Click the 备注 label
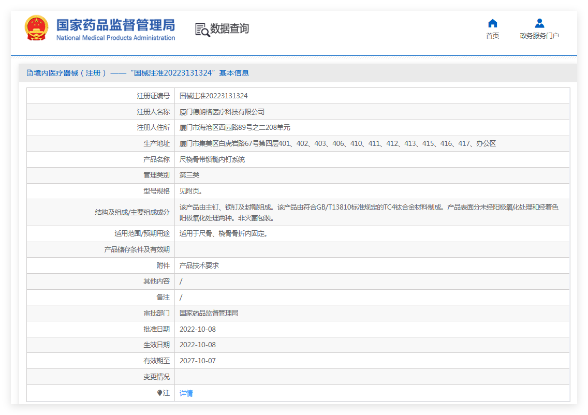This screenshot has height=415, width=588. click(x=163, y=298)
